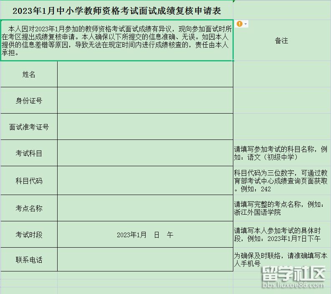The height and width of the screenshot is (294, 331).
Task: Open the dropdown arrow beside the warning icon
Action: [x=246, y=24]
